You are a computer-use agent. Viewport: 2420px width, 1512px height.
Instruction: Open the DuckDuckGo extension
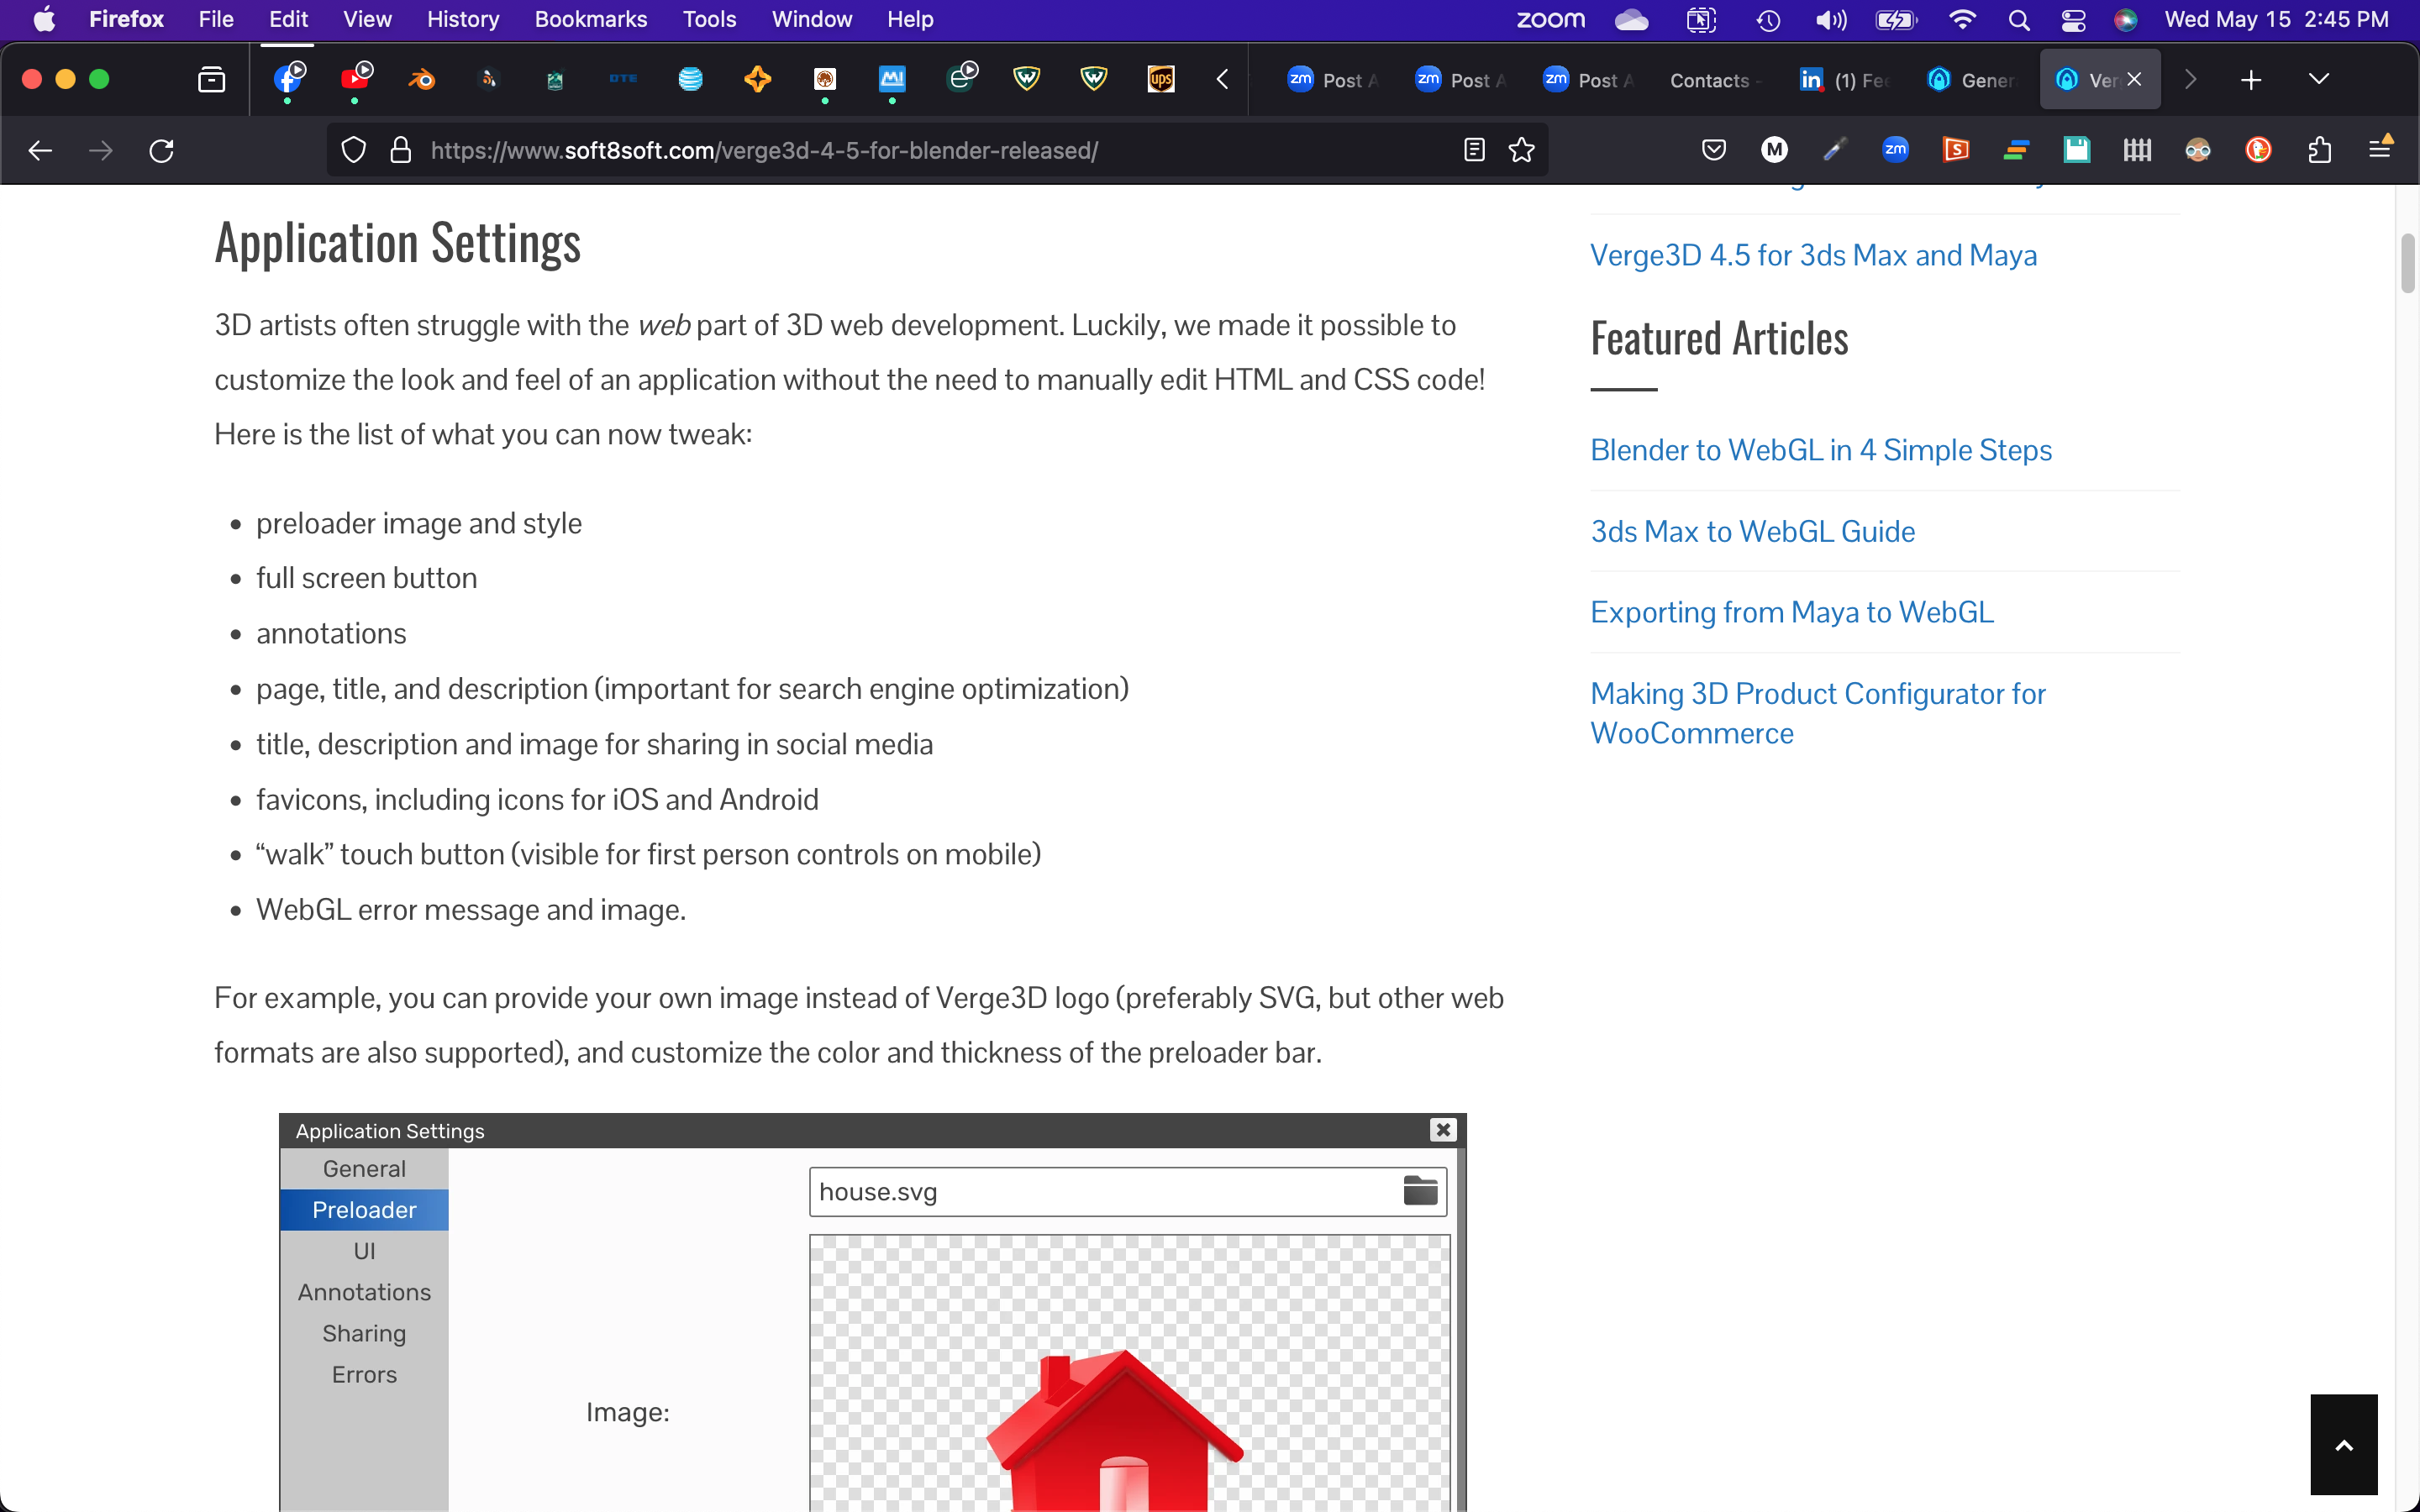pyautogui.click(x=2258, y=151)
